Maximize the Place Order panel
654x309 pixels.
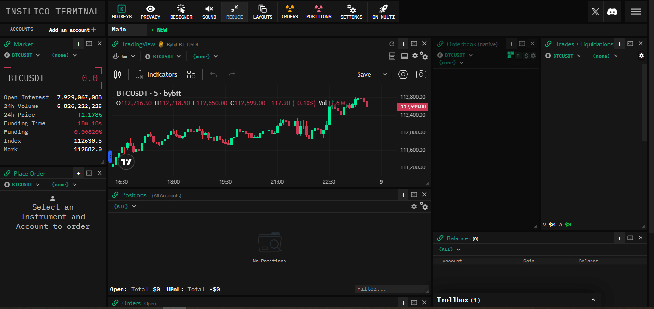coord(89,173)
